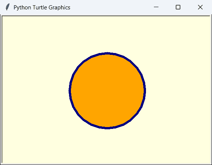Click the feather icon in the title bar
Image resolution: width=212 pixels, height=165 pixels.
(x=8, y=7)
